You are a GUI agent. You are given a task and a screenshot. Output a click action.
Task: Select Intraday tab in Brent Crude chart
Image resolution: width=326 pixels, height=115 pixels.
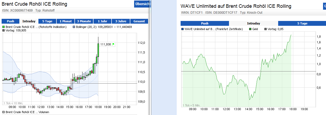click(x=29, y=21)
